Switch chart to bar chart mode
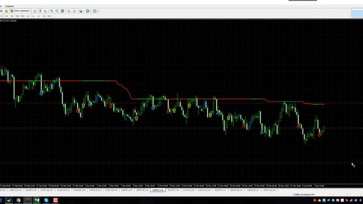Screen dimensions: 363x204 click(35, 11)
